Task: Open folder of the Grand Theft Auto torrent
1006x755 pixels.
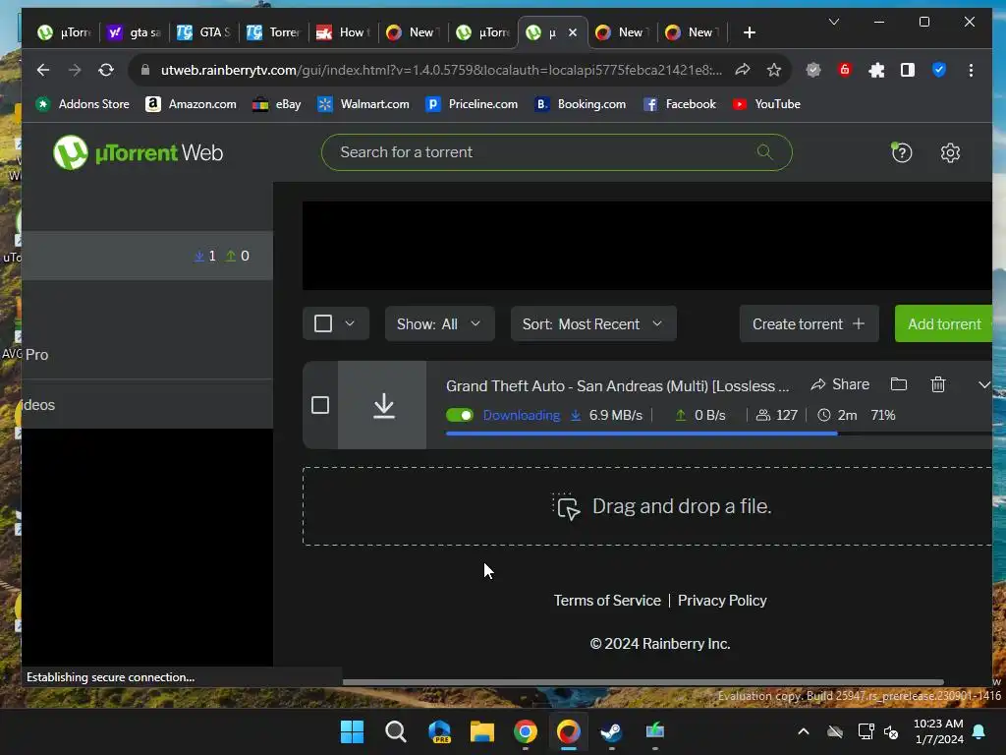Action: point(899,384)
